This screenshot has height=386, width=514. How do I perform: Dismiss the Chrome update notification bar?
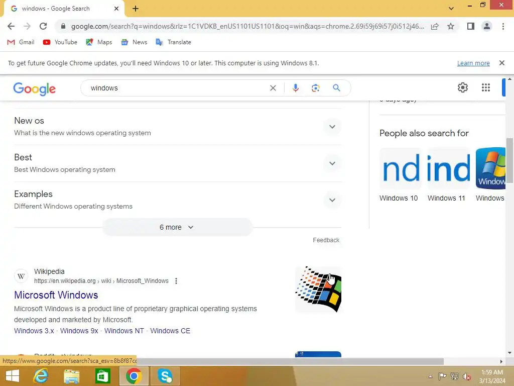(x=501, y=63)
